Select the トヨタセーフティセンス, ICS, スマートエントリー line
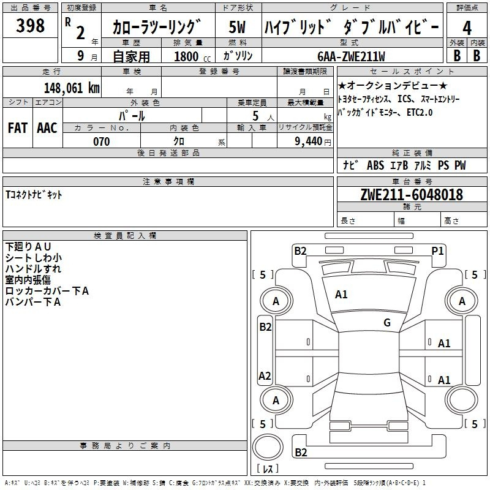This screenshot has height=490, width=490. point(399,99)
